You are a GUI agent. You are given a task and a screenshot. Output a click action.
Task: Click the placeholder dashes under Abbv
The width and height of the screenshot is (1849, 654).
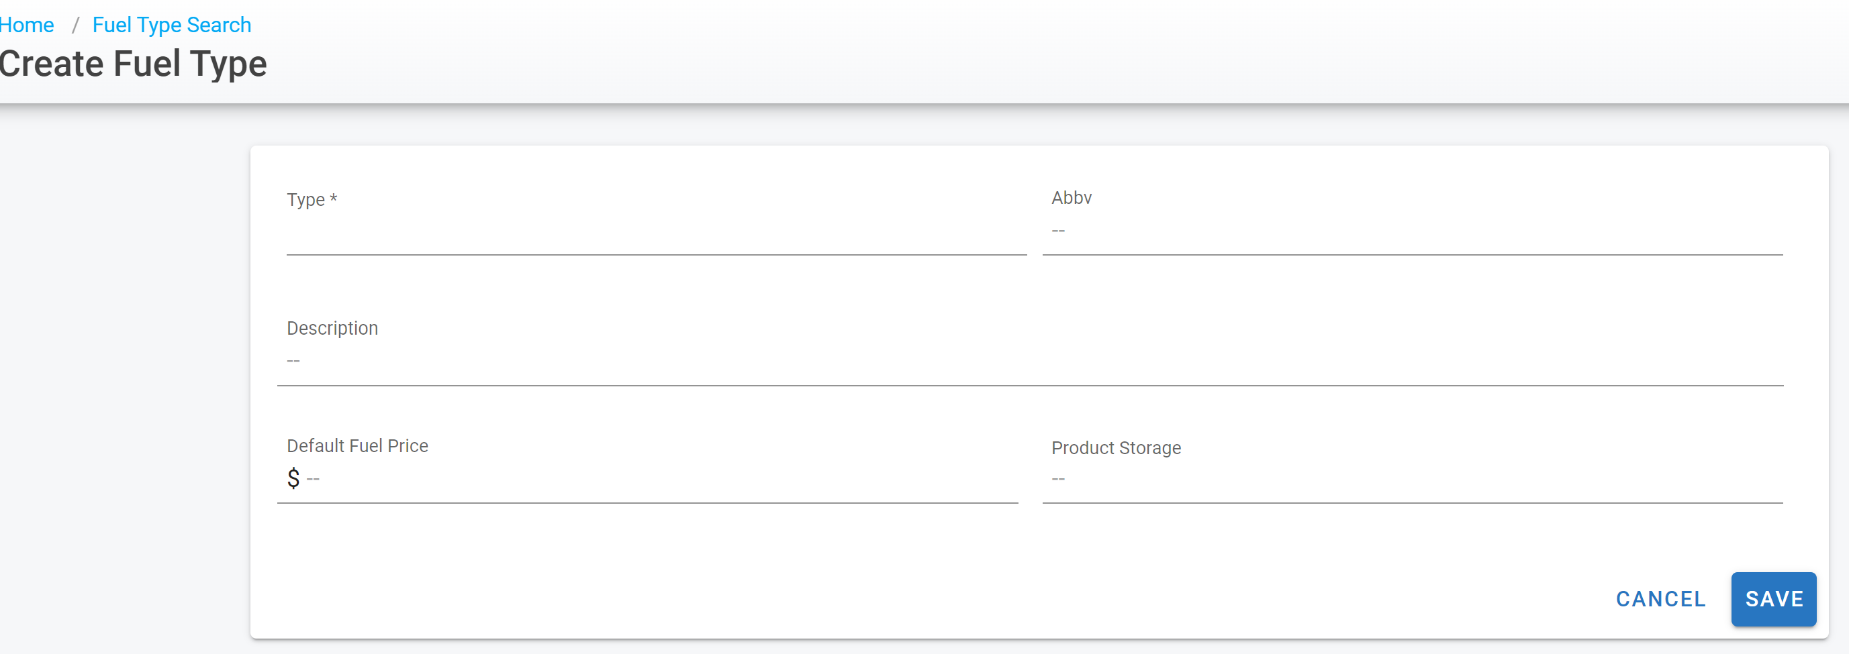(x=1058, y=231)
